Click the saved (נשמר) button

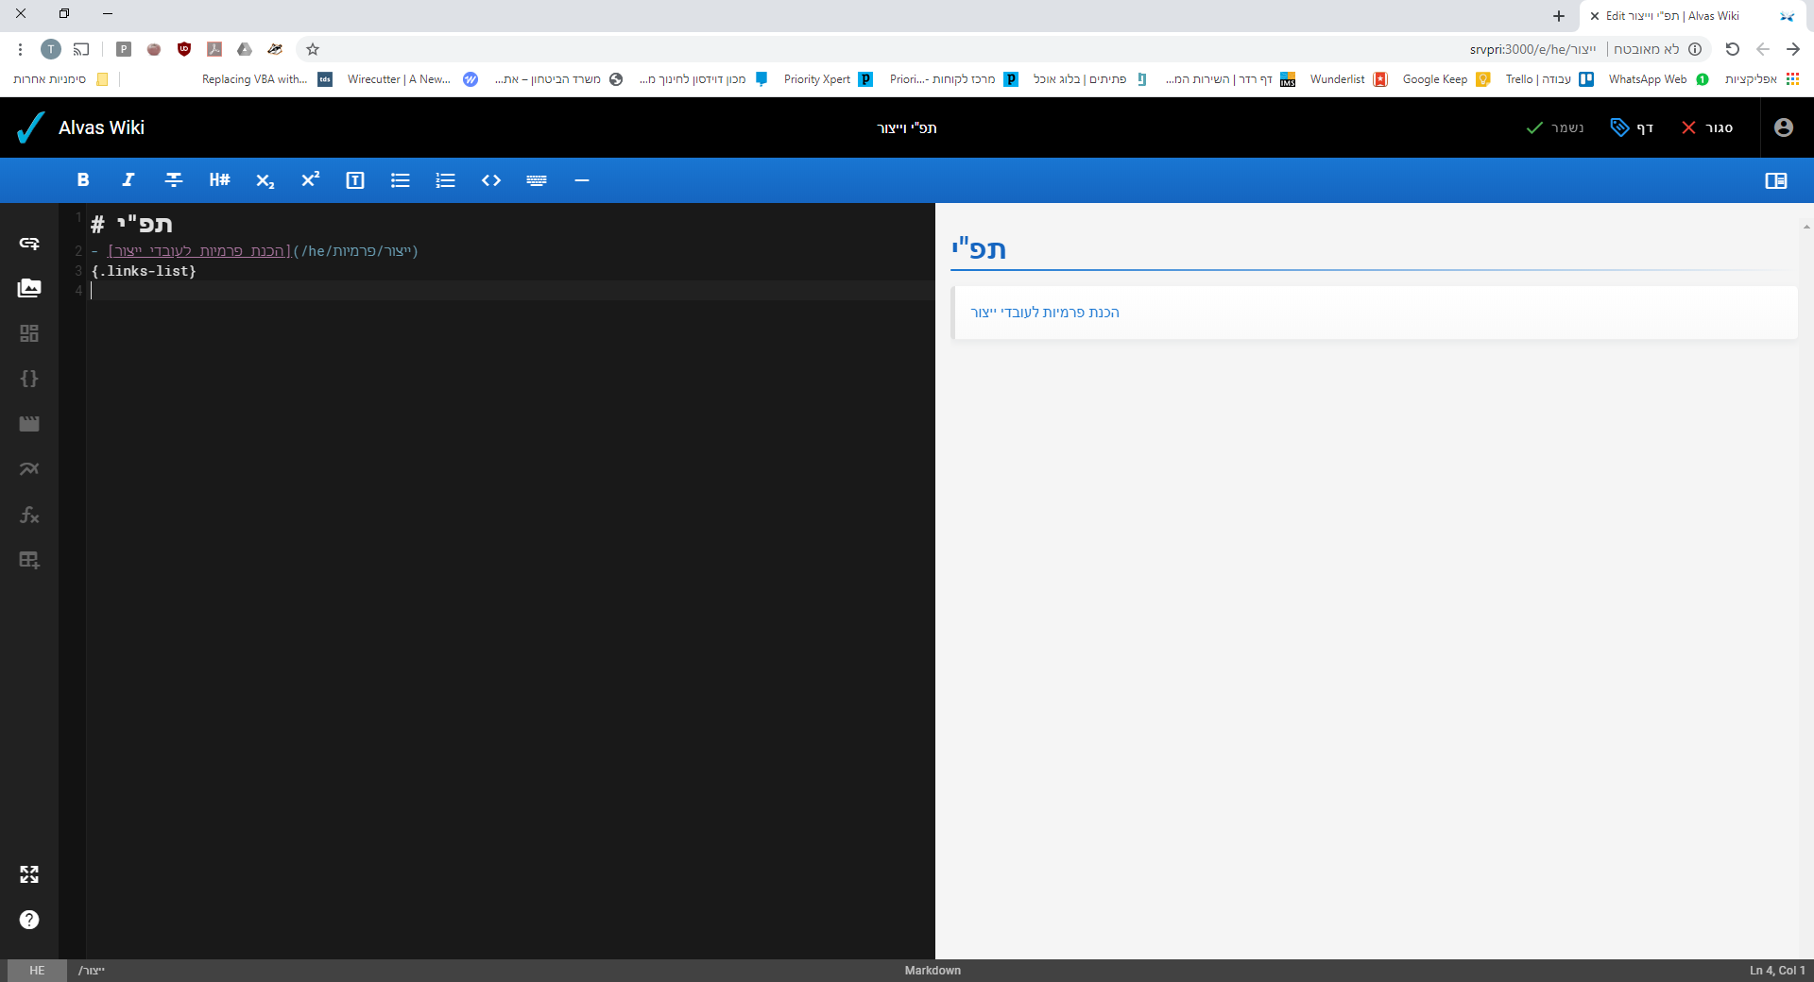1555,127
